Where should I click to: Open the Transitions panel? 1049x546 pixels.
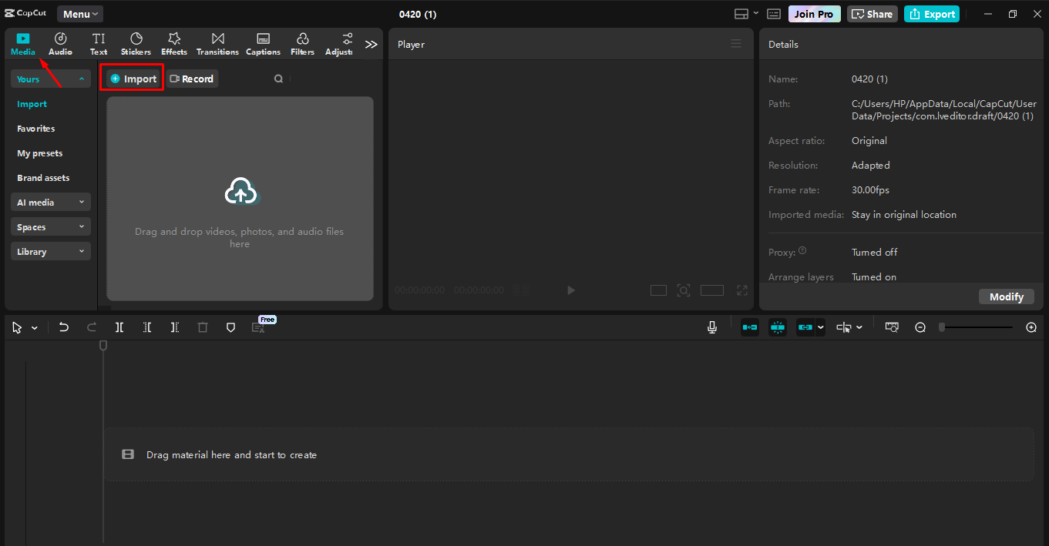217,43
